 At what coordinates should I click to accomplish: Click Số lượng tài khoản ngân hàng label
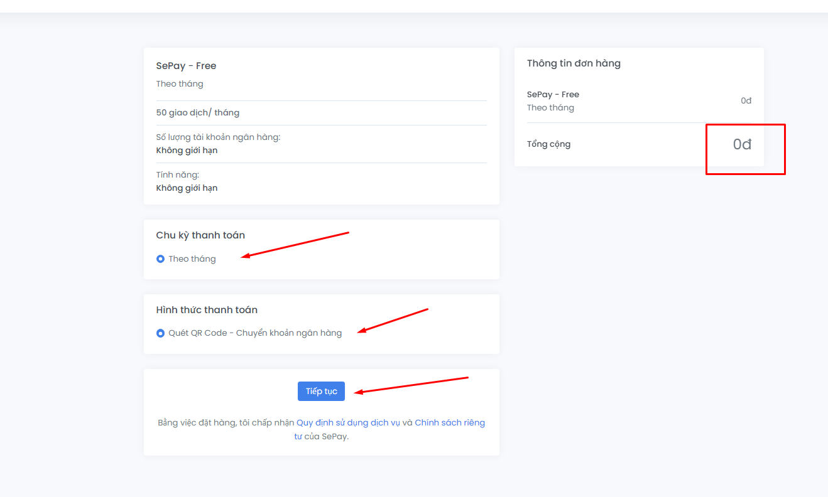(218, 137)
